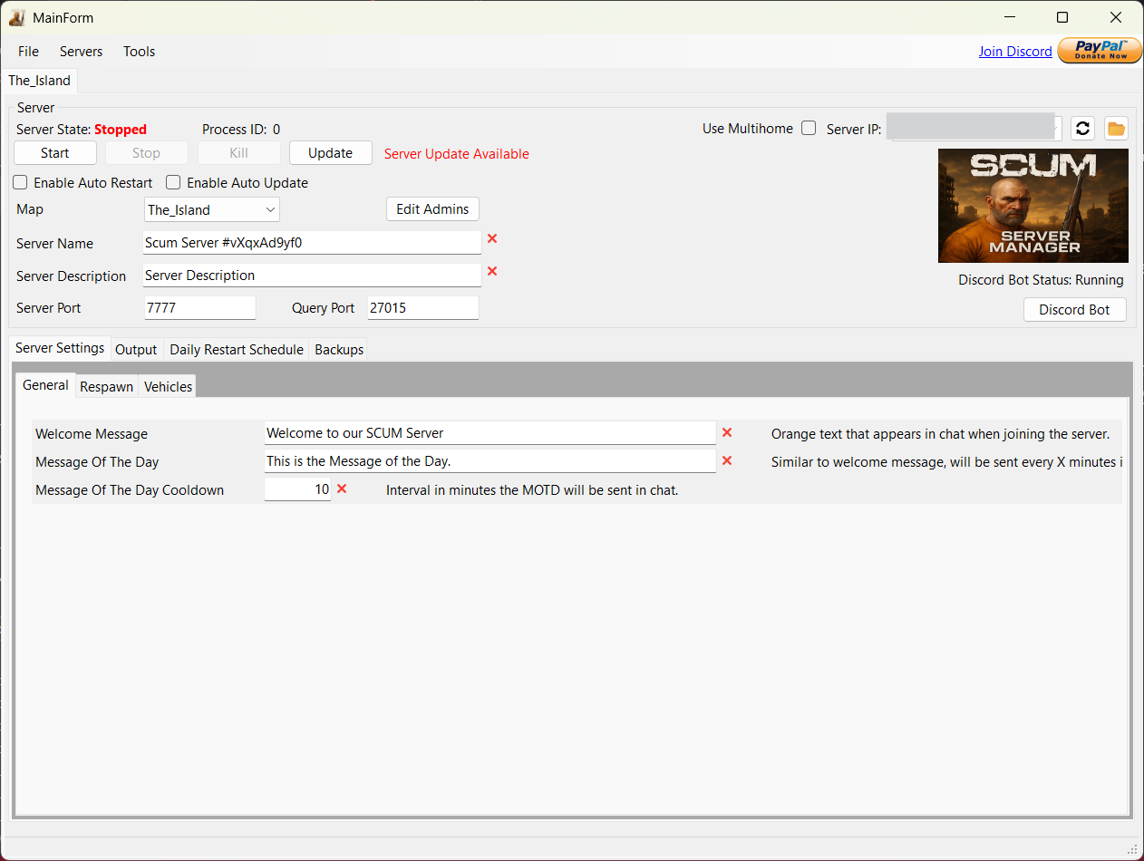
Task: Switch to the Daily Restart Schedule tab
Action: point(237,350)
